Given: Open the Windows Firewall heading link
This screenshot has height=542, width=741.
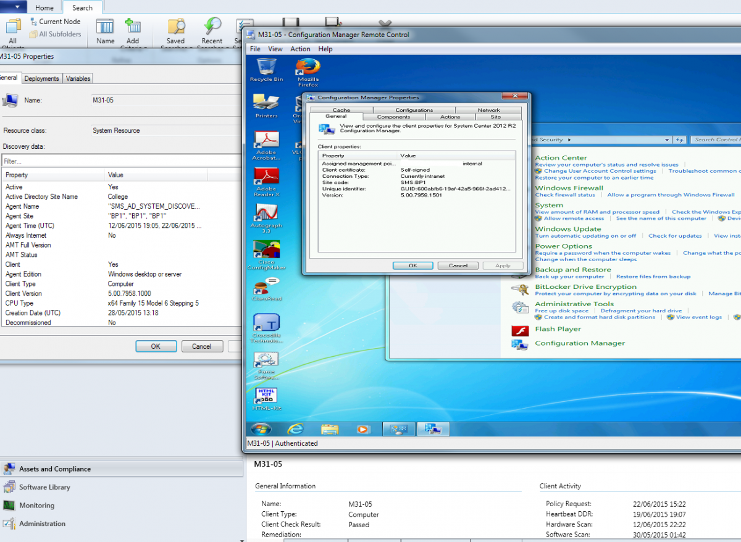Looking at the screenshot, I should (569, 188).
